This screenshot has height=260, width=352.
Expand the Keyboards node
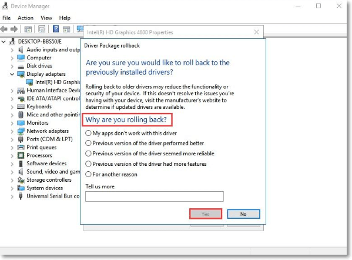coord(12,107)
